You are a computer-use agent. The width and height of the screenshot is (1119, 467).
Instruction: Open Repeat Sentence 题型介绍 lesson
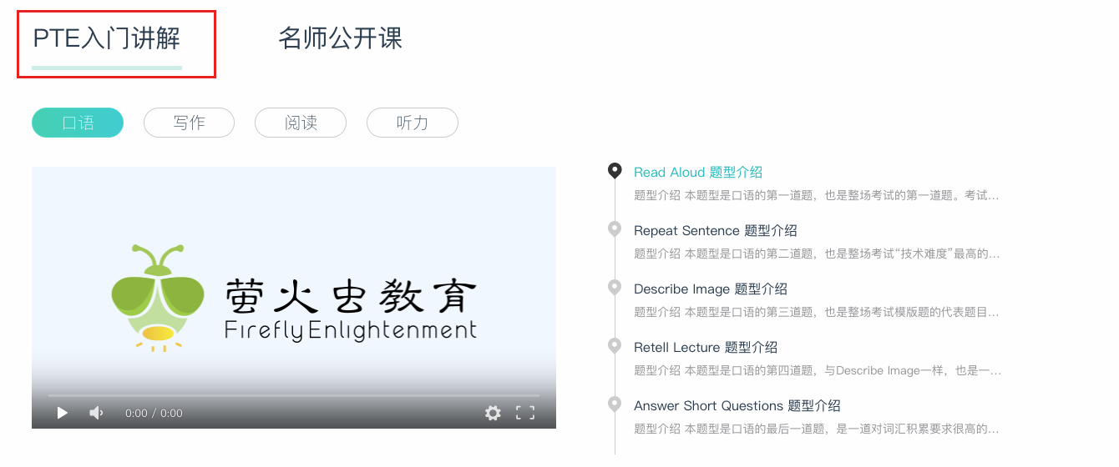point(716,231)
